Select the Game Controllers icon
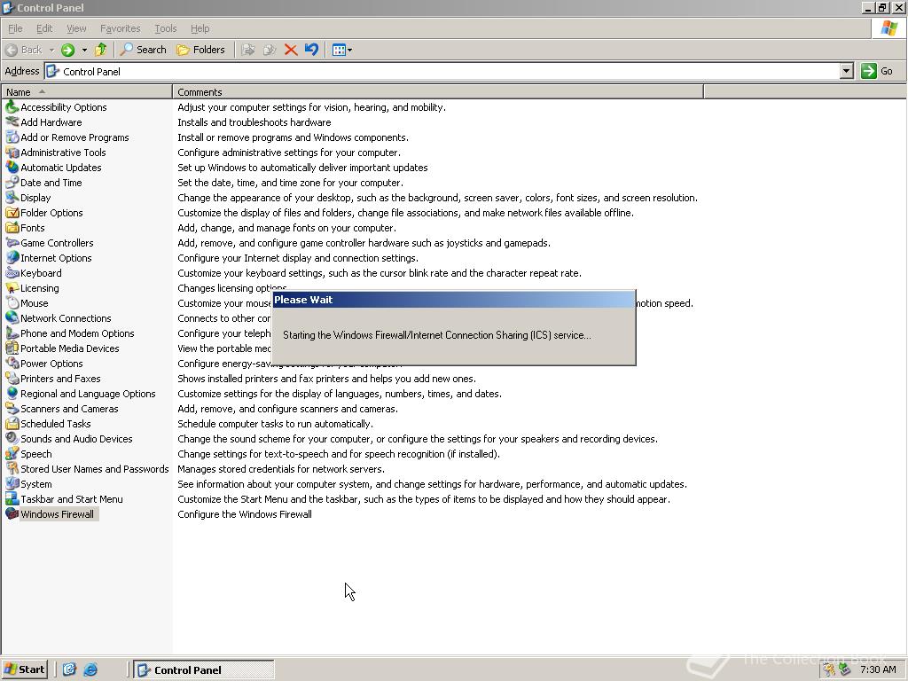The height and width of the screenshot is (681, 908). (x=12, y=243)
